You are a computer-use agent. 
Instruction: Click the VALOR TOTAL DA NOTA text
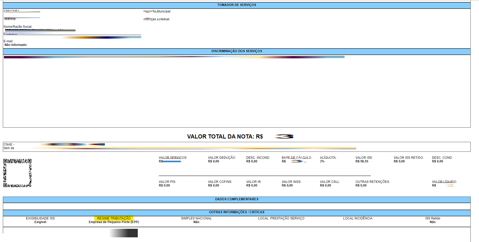click(x=225, y=137)
